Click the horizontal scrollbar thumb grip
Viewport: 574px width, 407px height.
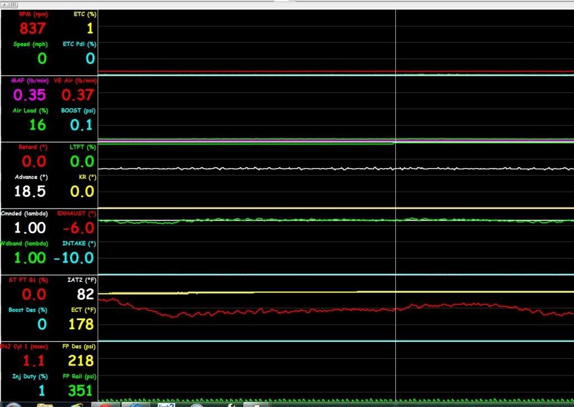(13, 4)
